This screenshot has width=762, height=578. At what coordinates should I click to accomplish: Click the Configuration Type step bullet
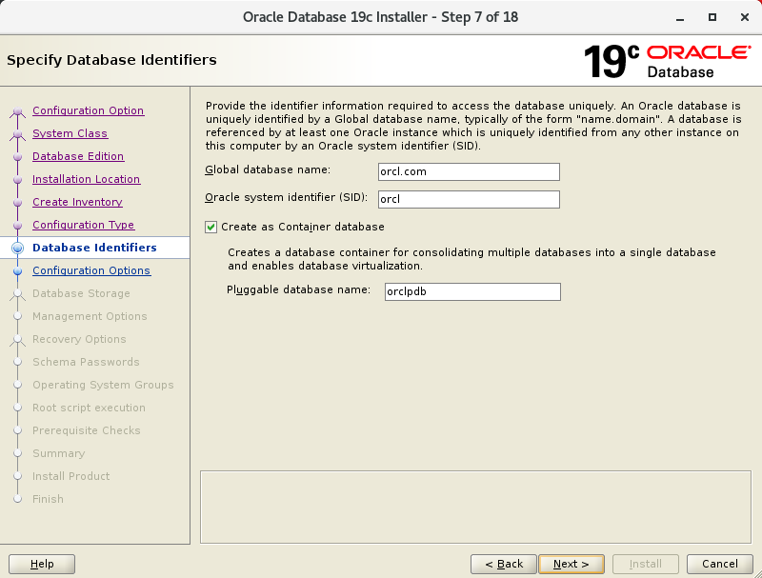coord(18,226)
